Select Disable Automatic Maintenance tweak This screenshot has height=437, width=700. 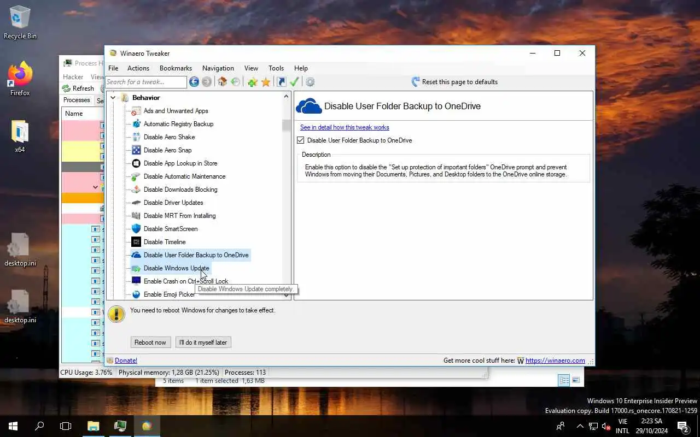[x=184, y=176]
